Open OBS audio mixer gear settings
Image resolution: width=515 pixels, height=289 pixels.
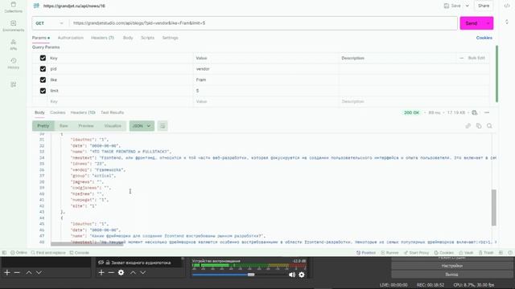point(302,275)
